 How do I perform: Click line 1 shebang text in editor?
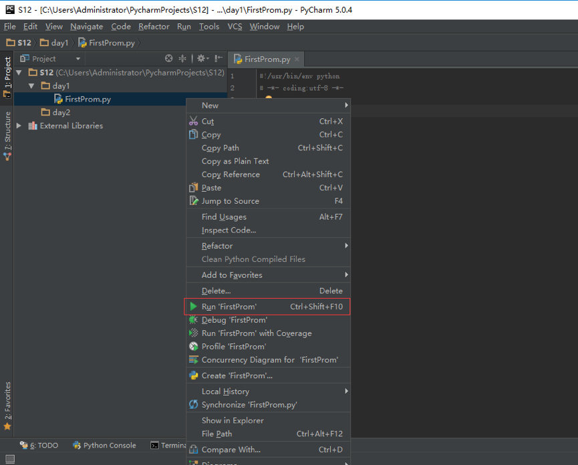pyautogui.click(x=299, y=76)
